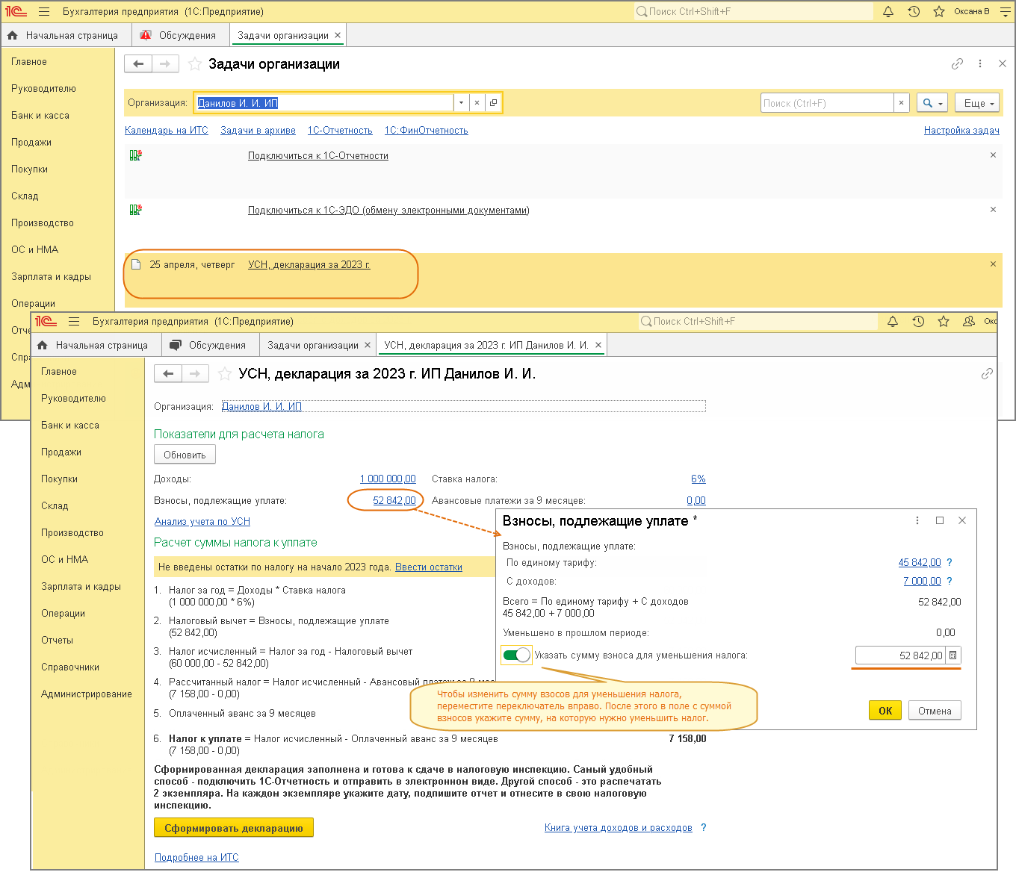This screenshot has width=1016, height=872.
Task: Open tax rate 6% link
Action: (x=698, y=479)
